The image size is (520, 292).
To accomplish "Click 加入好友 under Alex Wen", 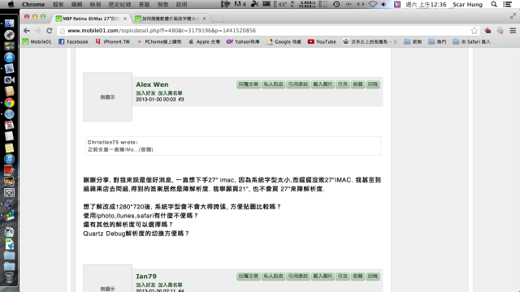I will click(x=145, y=93).
